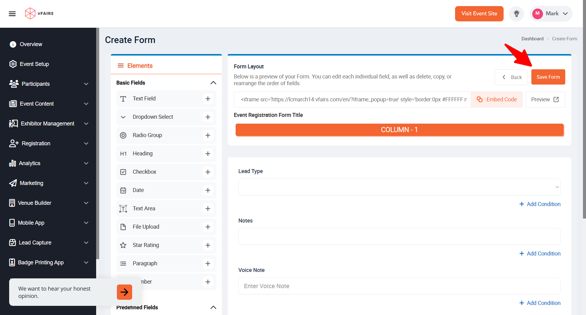This screenshot has width=586, height=315.
Task: Click the Event Setup gear icon
Action: click(x=13, y=64)
